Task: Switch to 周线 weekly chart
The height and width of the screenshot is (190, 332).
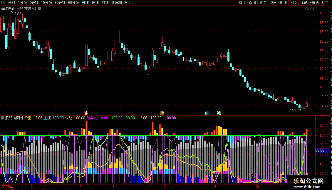Action: click(95, 3)
